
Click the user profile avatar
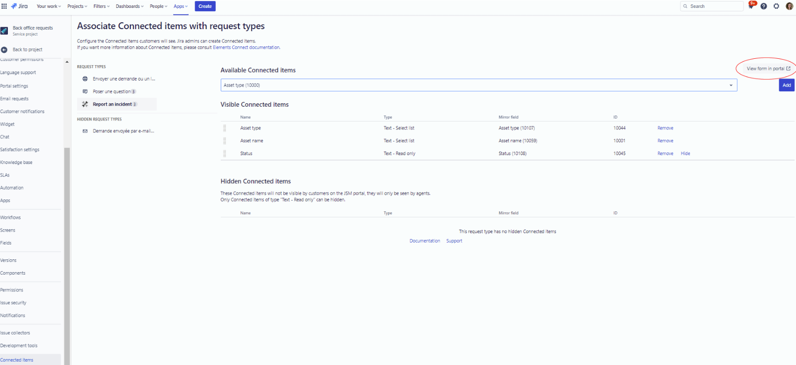pos(789,6)
